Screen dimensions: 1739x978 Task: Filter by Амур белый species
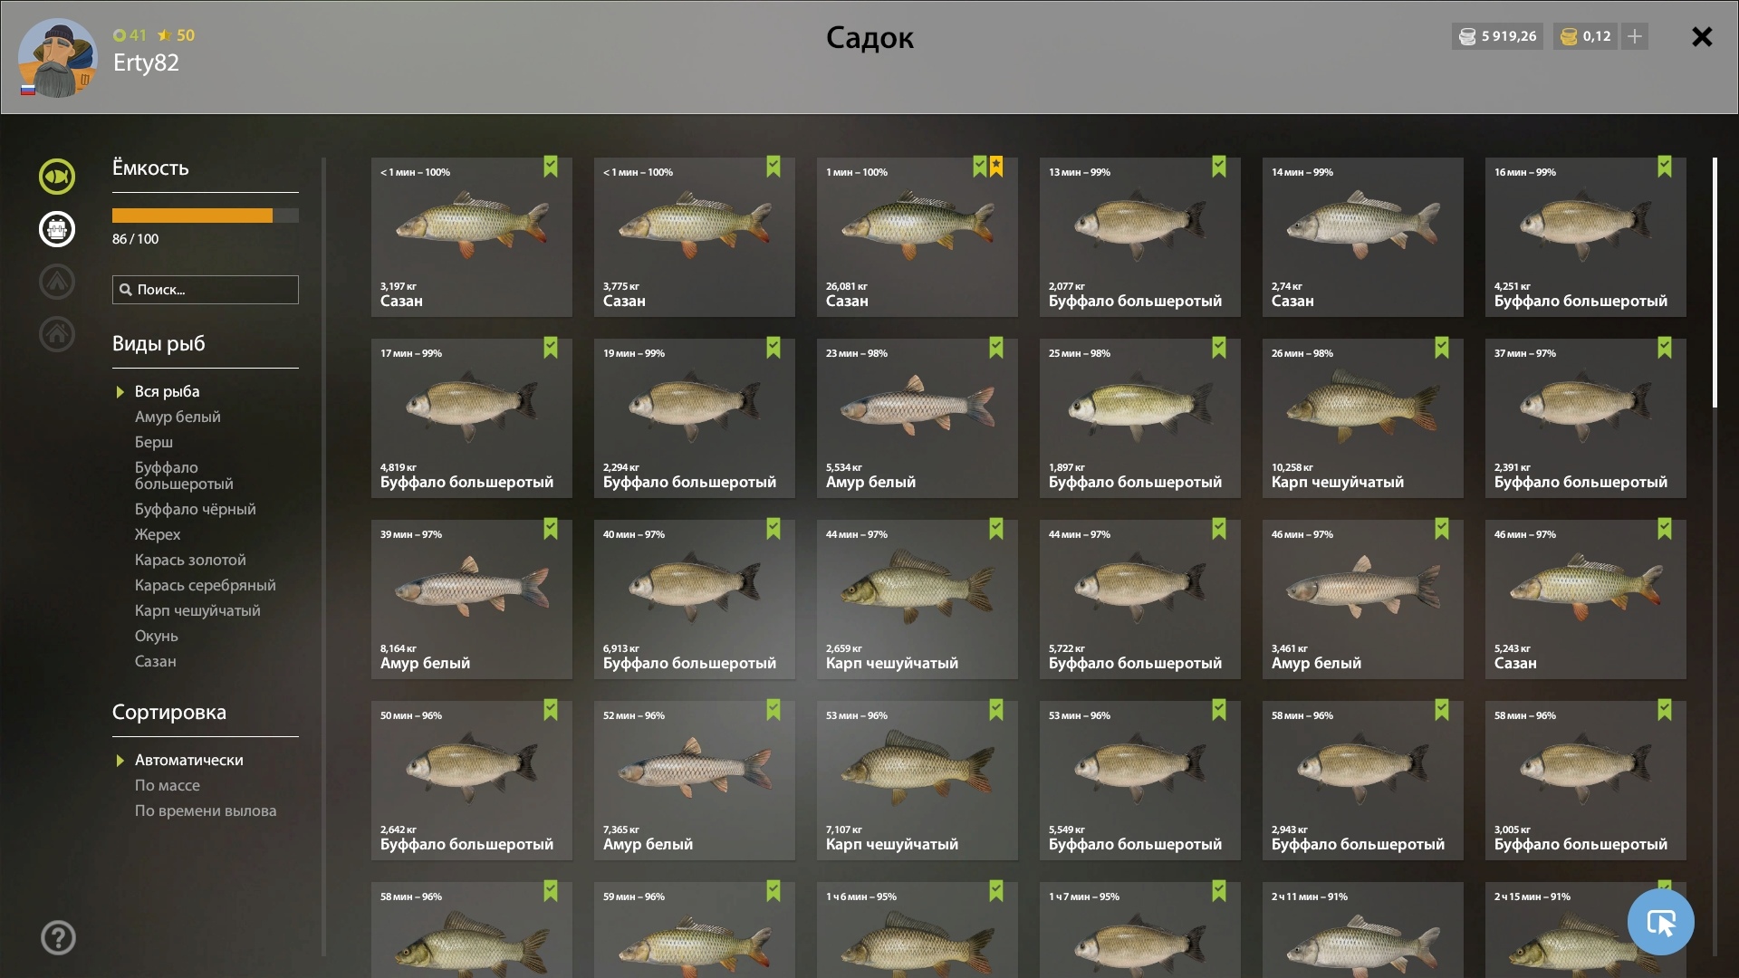point(178,417)
